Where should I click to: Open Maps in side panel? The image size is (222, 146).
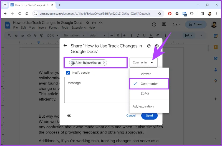pos(216,81)
